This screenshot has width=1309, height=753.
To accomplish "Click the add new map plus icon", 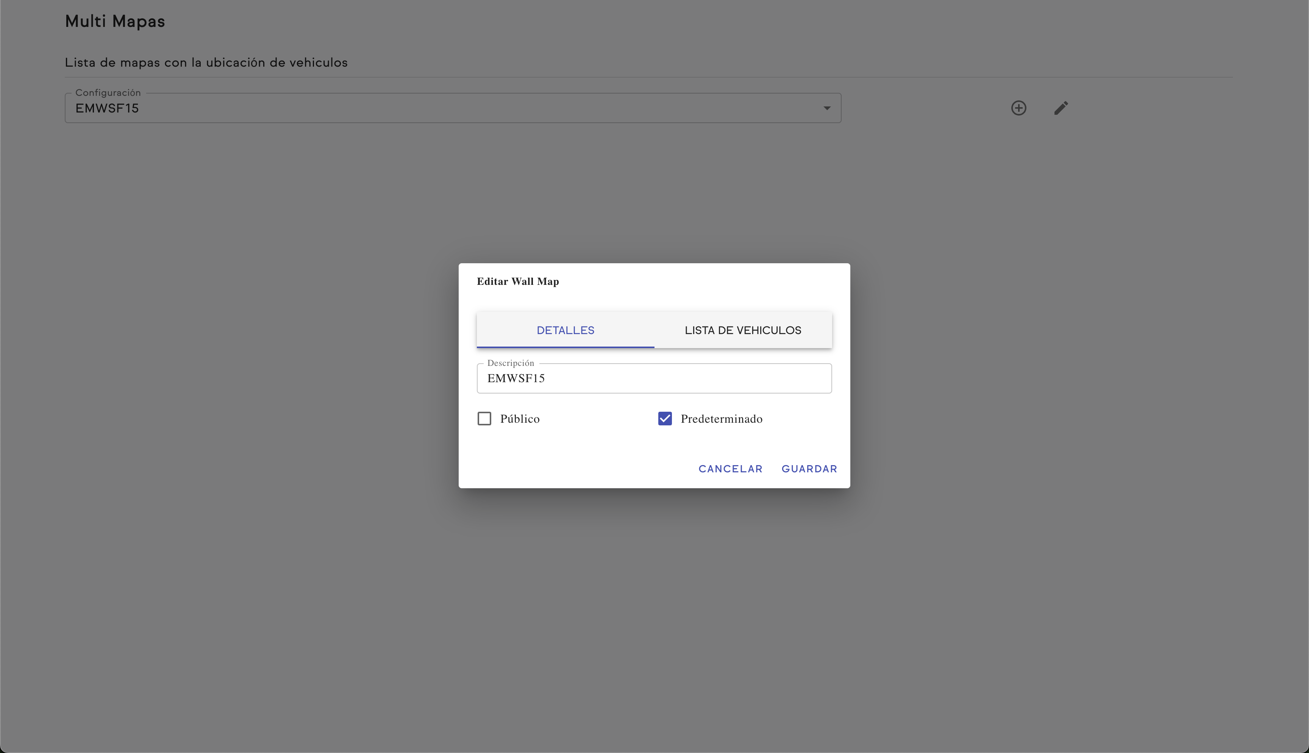I will point(1018,108).
